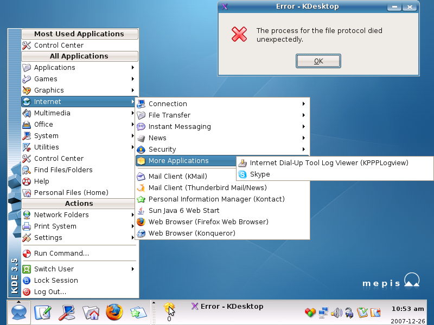434x325 pixels.
Task: Launch Firefox from the panel
Action: (x=114, y=313)
